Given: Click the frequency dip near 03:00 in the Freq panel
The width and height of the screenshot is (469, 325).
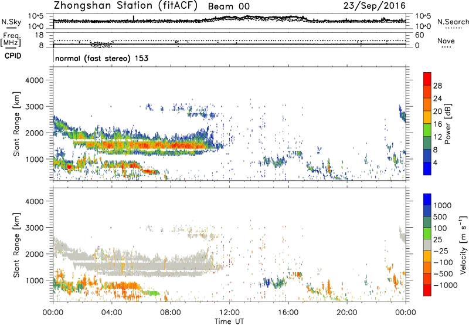Looking at the screenshot, I should click(x=101, y=45).
